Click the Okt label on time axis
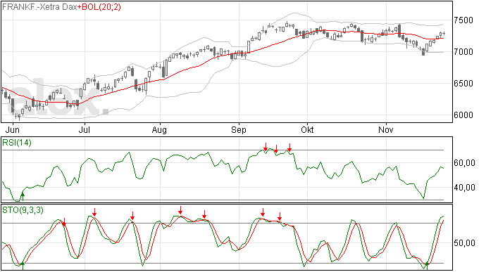This screenshot has height=272, width=486. 307,129
